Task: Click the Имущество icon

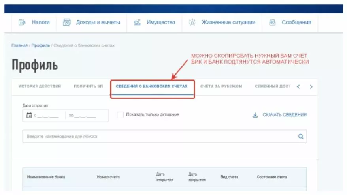Action: click(x=137, y=22)
